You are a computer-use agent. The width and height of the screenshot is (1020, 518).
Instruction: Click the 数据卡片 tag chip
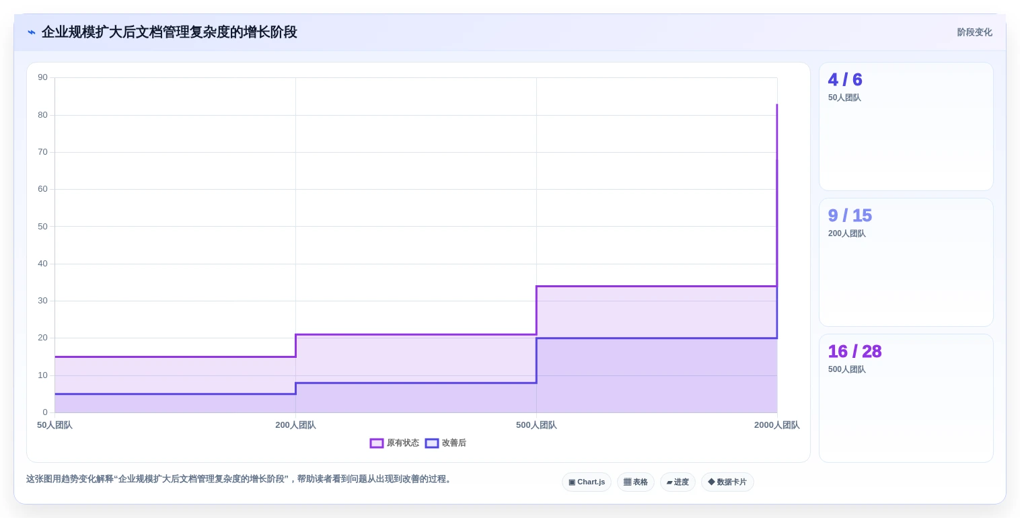coord(727,482)
